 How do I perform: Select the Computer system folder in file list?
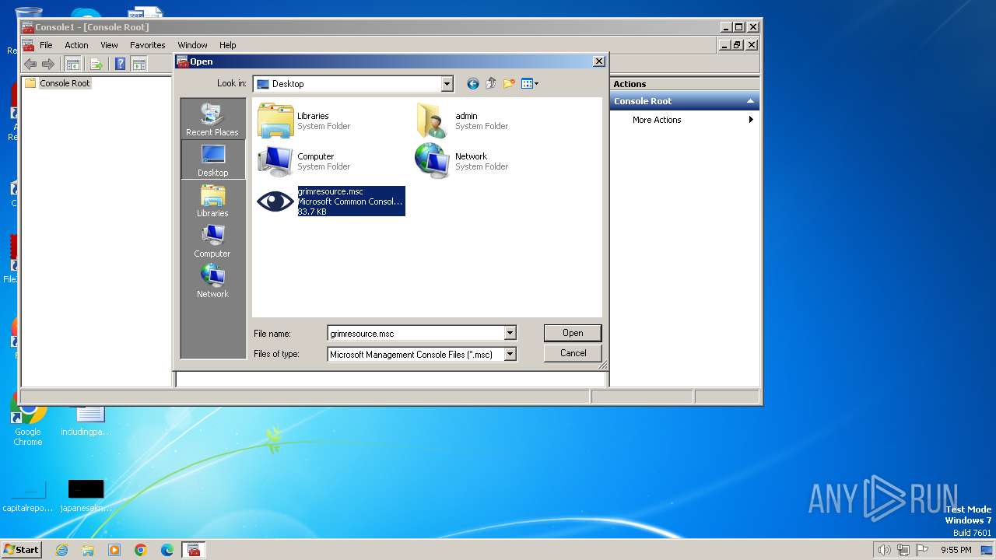[x=305, y=161]
